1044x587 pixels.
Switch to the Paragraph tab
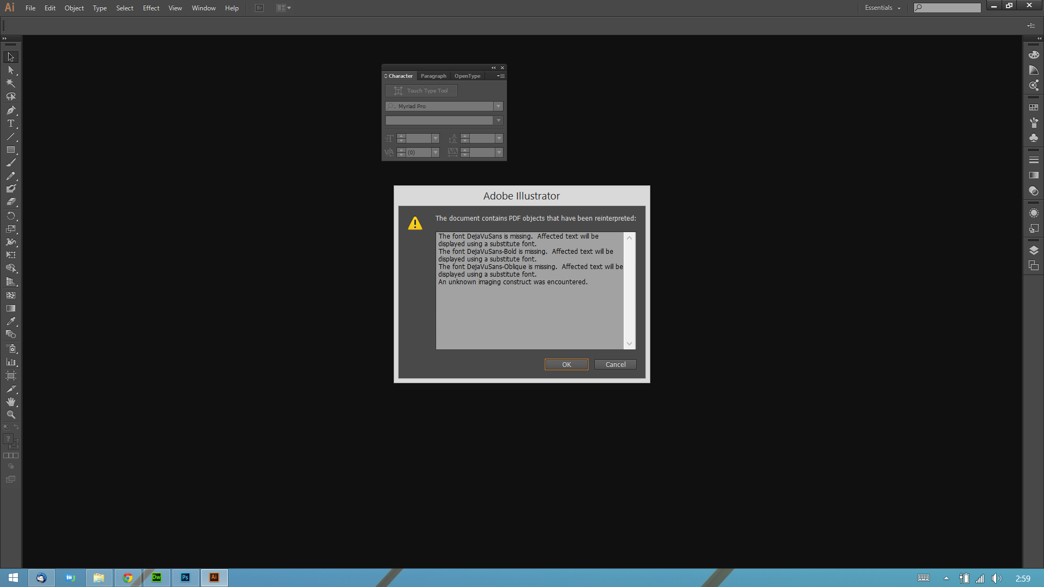coord(433,76)
